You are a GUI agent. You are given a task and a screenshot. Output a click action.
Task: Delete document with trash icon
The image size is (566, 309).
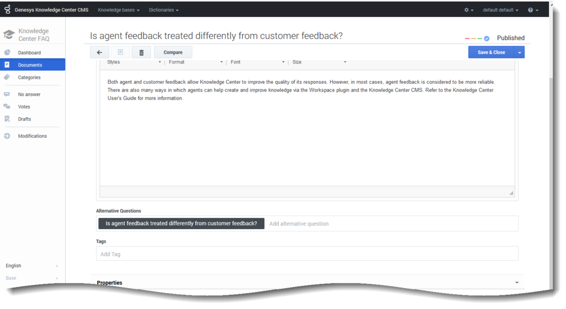coord(141,52)
